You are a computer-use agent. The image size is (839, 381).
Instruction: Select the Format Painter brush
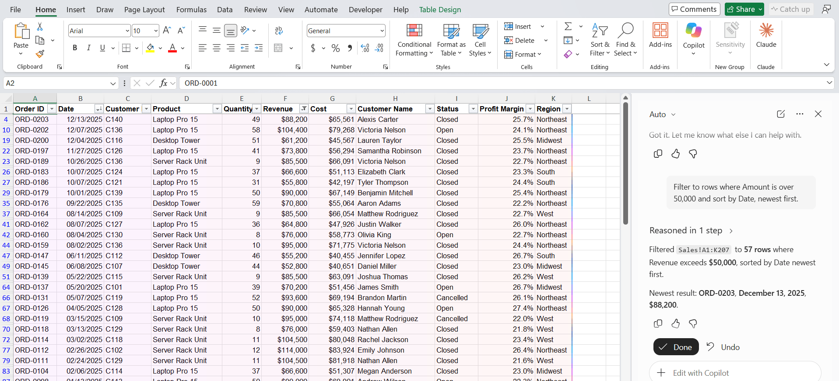40,54
